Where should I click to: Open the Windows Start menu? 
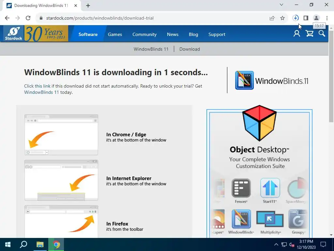coord(8,244)
